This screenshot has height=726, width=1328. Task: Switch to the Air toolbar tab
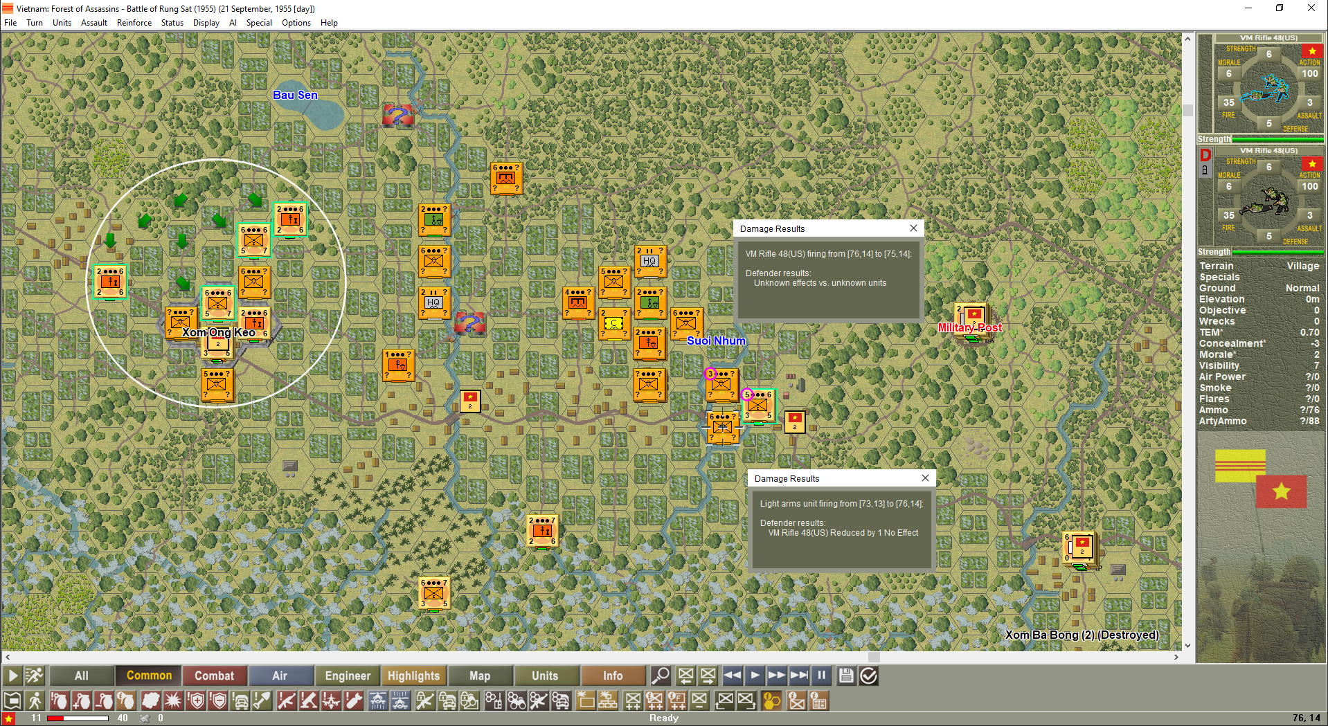[280, 675]
